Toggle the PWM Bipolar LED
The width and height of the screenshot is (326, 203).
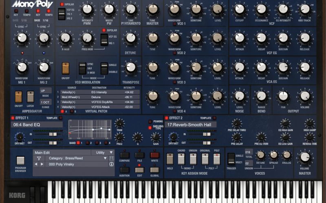click(x=62, y=4)
